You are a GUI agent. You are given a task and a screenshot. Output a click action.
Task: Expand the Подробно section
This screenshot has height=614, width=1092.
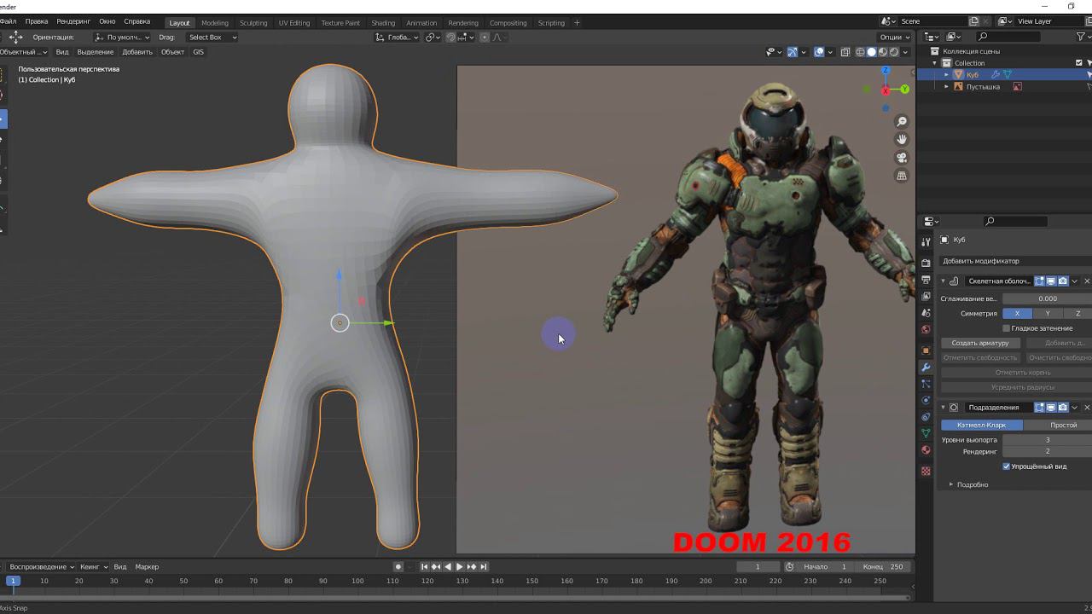(x=952, y=484)
